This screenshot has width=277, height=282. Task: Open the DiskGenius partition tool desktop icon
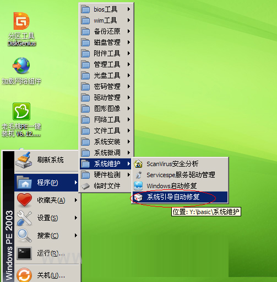click(x=21, y=21)
